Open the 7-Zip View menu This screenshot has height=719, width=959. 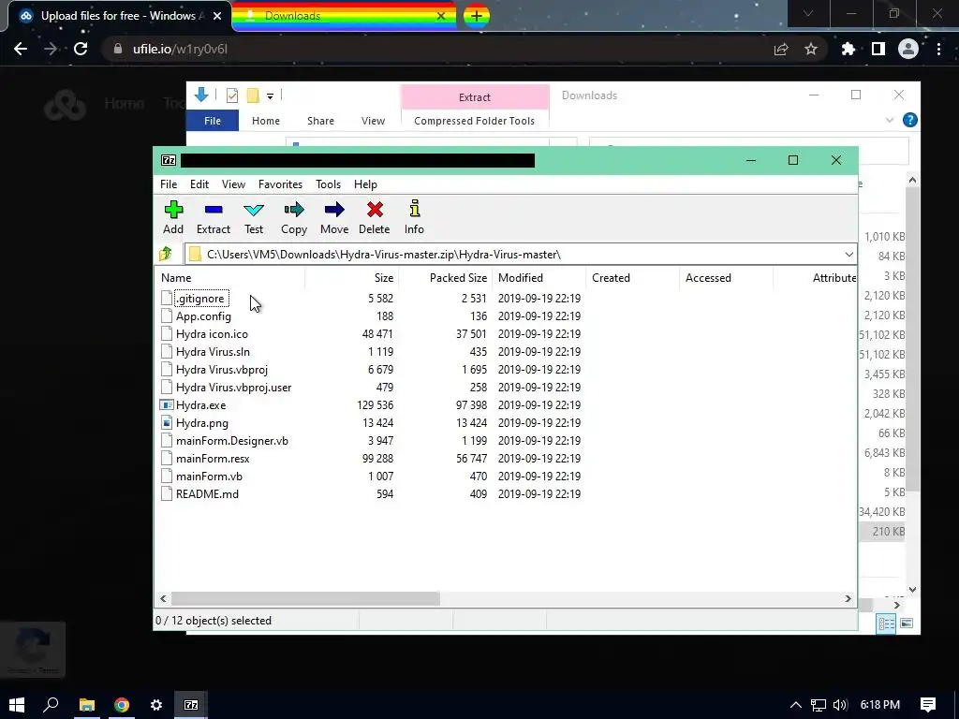[x=233, y=184]
